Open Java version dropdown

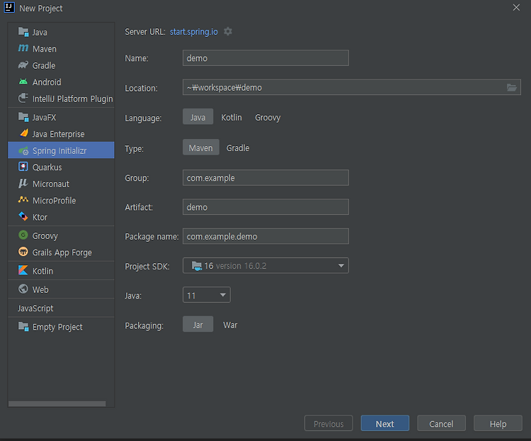pos(207,295)
